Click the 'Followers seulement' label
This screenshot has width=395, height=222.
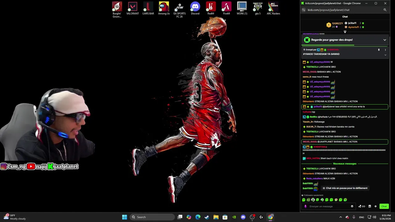314,195
